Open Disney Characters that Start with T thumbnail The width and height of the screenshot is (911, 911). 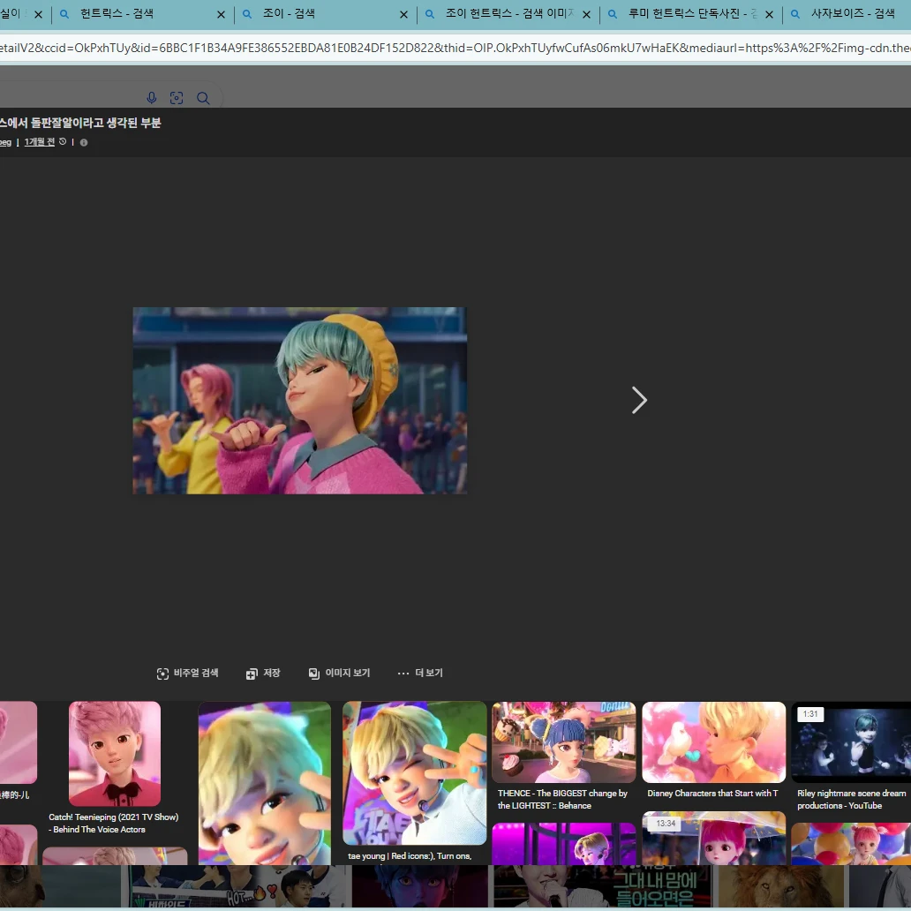tap(713, 742)
